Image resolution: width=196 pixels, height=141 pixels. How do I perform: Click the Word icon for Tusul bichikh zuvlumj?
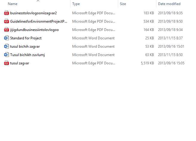point(7,55)
